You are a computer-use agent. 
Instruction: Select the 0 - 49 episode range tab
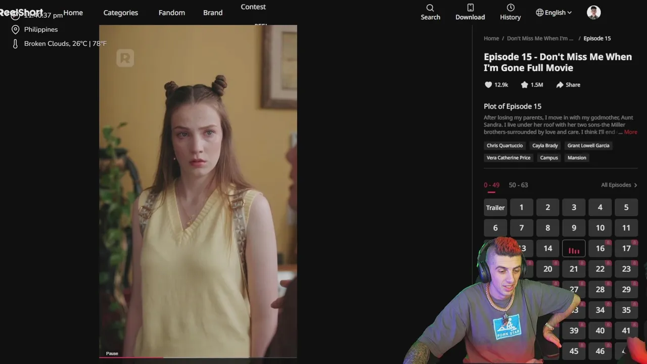coord(491,185)
